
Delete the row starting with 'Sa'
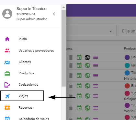coord(71,57)
